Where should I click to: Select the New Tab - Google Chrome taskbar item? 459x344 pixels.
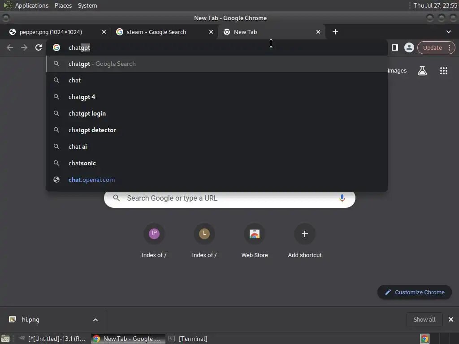pyautogui.click(x=128, y=339)
